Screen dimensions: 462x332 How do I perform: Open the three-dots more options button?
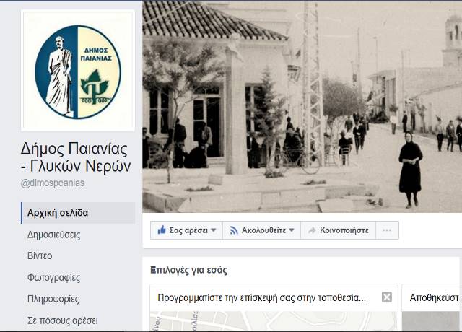coord(387,230)
